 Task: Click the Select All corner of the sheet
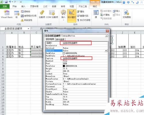pos(3,33)
